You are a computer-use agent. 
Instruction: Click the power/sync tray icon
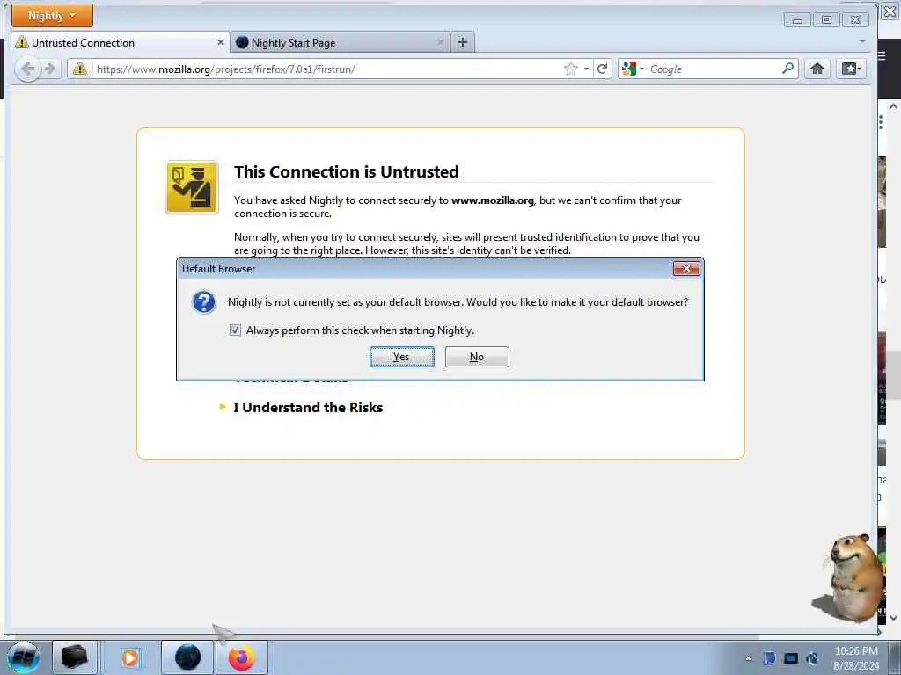812,657
